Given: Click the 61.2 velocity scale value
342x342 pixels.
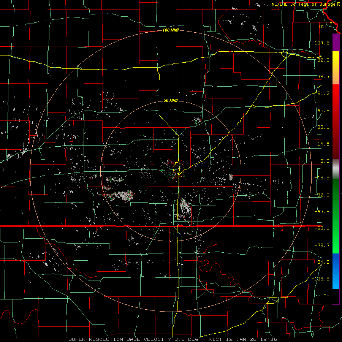Looking at the screenshot, I should 323,93.
